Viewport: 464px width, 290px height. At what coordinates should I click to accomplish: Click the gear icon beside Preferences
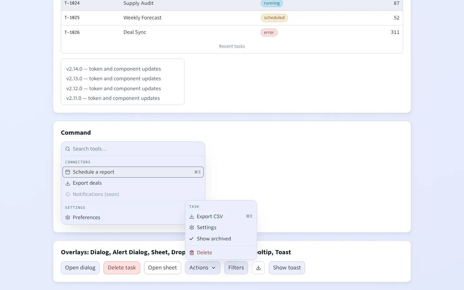pyautogui.click(x=68, y=217)
